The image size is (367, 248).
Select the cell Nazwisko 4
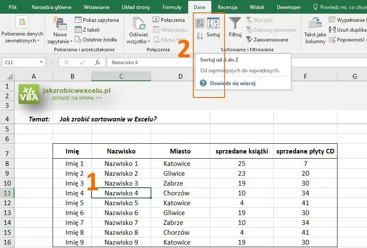click(x=121, y=193)
